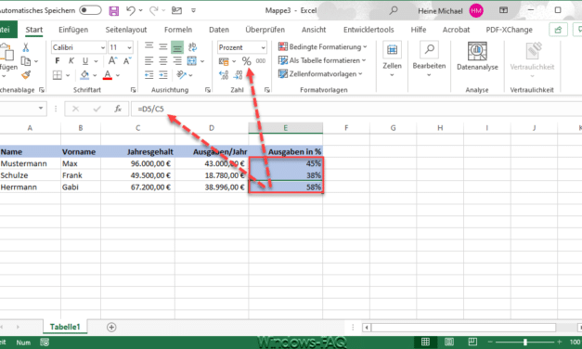This screenshot has width=582, height=349.
Task: Open the PDF-XChange tab
Action: pyautogui.click(x=510, y=30)
